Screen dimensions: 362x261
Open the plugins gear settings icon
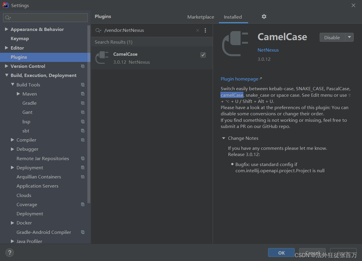coord(264,17)
